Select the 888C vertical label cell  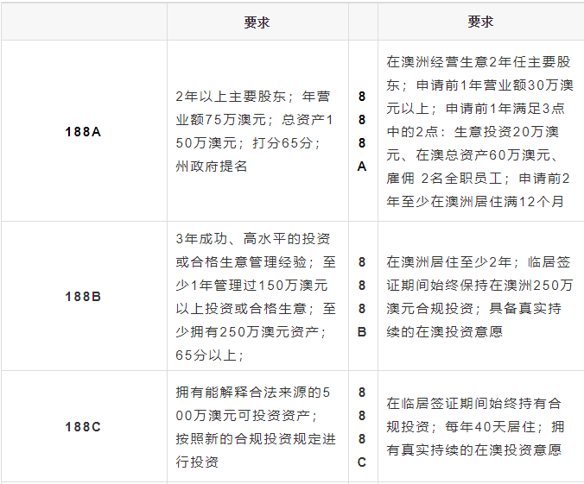click(362, 427)
